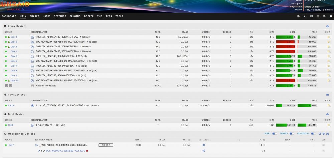334x158 pixels.
Task: Open the Dev 1 link
Action: point(11,145)
